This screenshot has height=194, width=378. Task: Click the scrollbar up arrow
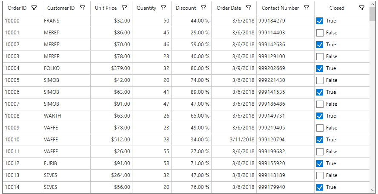pyautogui.click(x=372, y=4)
